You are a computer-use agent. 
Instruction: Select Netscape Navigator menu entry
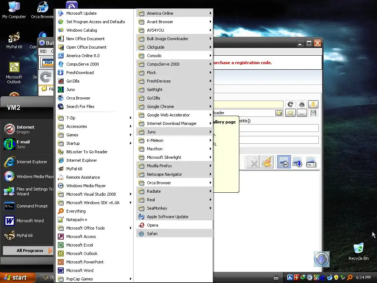pos(175,174)
